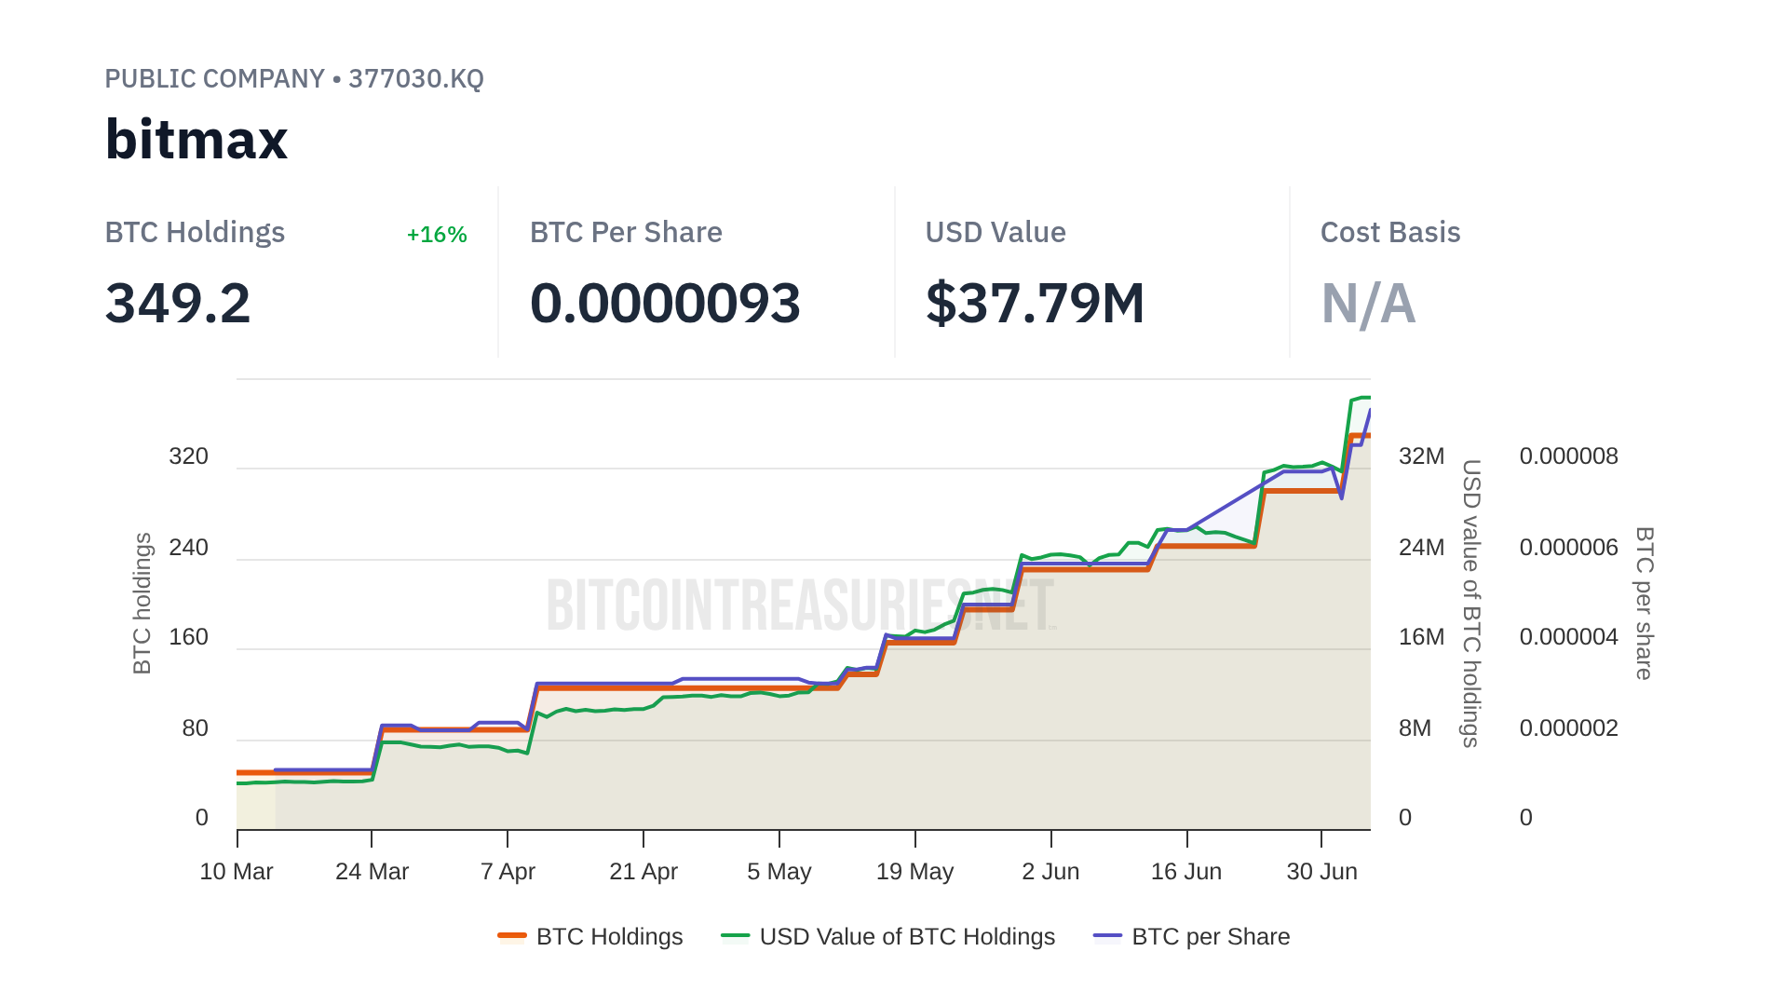Click the BITCOINTREASURIES.NET watermark

801,605
